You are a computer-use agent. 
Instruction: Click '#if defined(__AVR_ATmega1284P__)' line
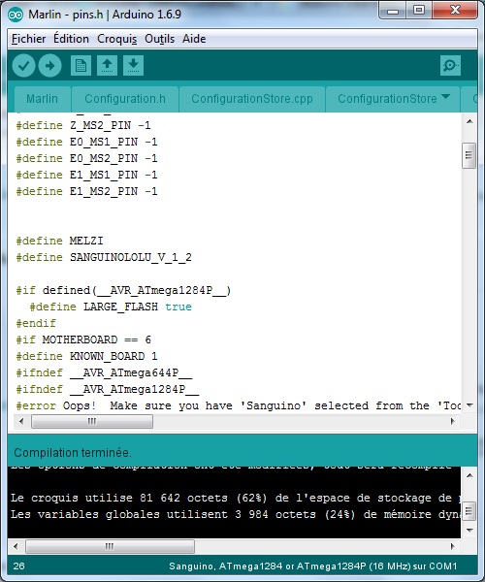(123, 290)
